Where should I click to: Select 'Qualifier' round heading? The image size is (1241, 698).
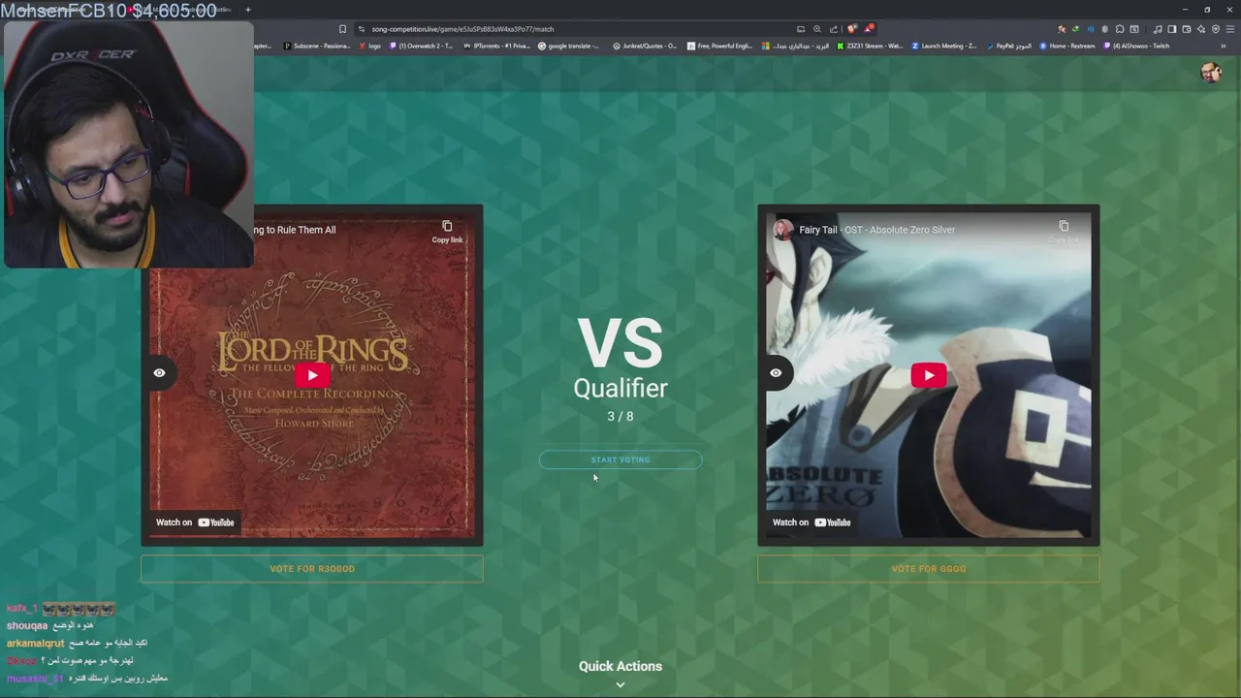[x=620, y=388]
